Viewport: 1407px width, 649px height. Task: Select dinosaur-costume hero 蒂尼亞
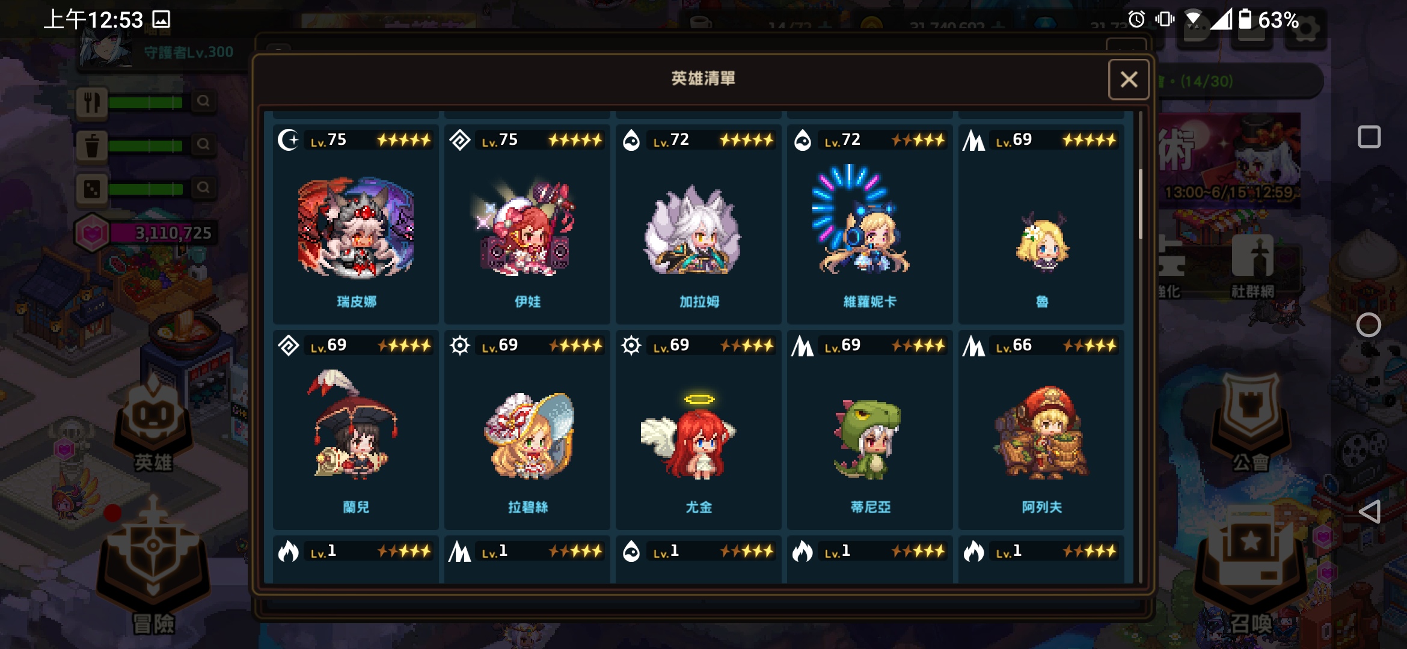[x=870, y=430]
